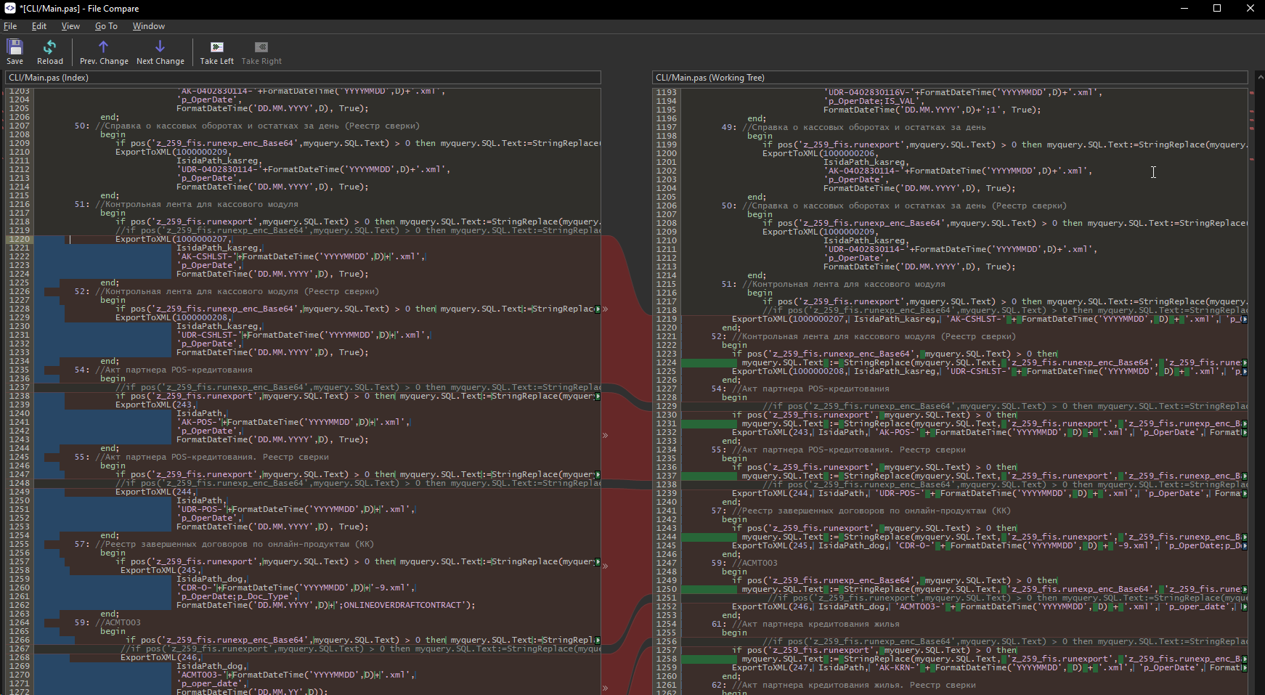The height and width of the screenshot is (695, 1265).
Task: Click the » take arrow beside Index line 1272
Action: (605, 688)
